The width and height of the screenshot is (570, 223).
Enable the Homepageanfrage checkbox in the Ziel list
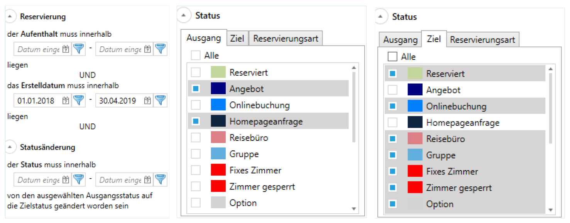tap(392, 122)
